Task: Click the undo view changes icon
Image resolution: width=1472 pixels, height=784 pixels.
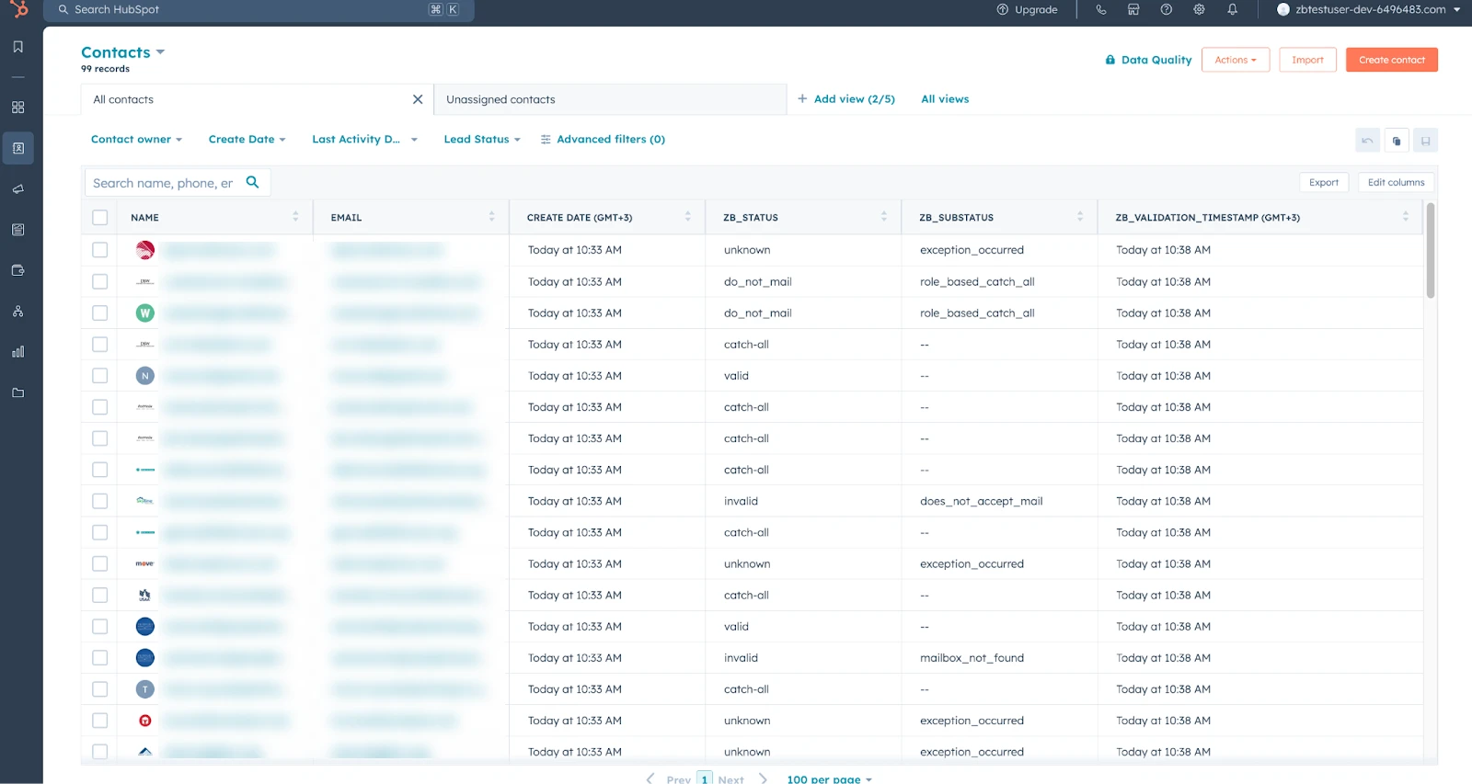Action: (x=1367, y=141)
